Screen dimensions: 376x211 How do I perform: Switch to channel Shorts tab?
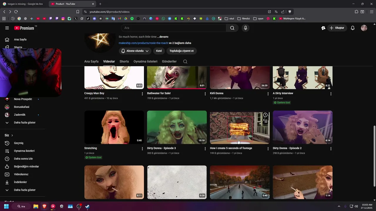click(124, 62)
